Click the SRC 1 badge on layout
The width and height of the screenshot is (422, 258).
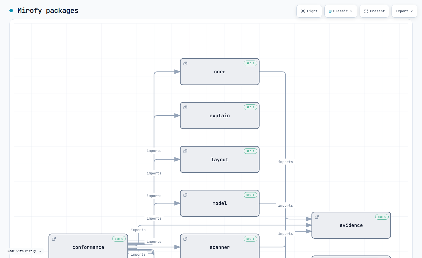click(250, 151)
